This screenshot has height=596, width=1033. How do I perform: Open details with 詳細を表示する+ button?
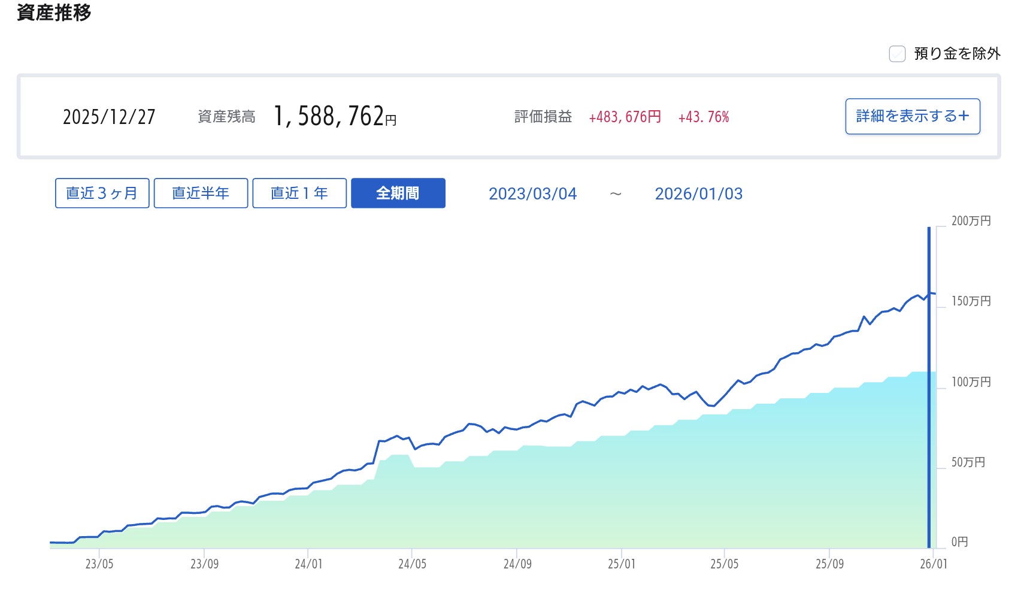(x=911, y=117)
